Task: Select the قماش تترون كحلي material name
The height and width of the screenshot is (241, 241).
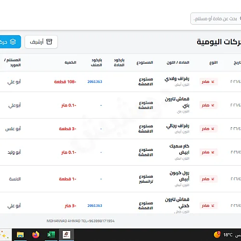Action: (x=177, y=202)
